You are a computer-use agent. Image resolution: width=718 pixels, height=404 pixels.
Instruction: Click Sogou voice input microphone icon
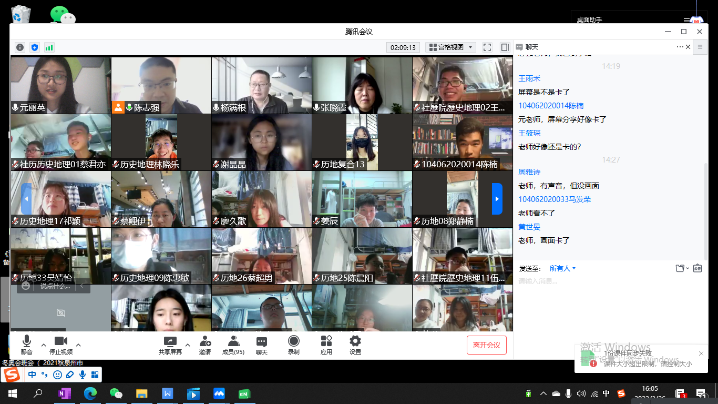(x=83, y=375)
